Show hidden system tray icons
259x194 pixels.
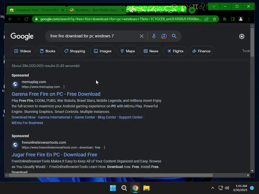pos(213,188)
